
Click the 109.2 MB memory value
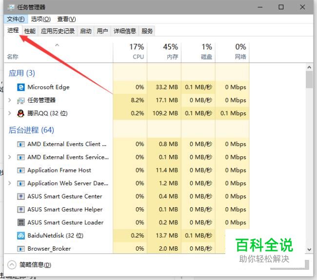[165, 113]
